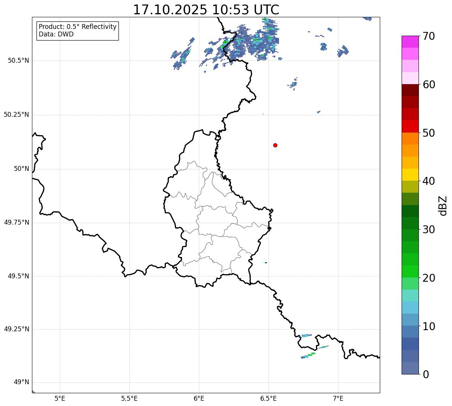Select the Product: 0.5° Reflectivity info box

tap(77, 31)
